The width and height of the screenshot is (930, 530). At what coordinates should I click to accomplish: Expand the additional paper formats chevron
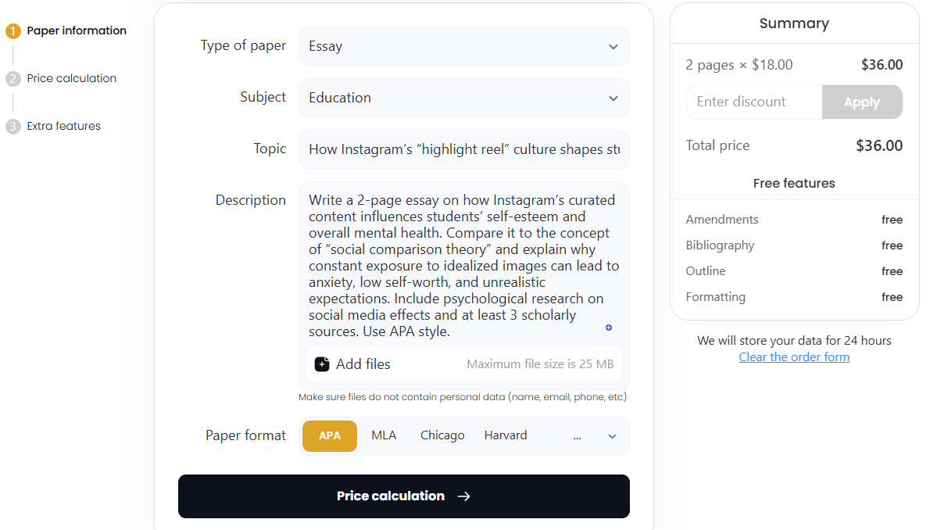tap(613, 435)
